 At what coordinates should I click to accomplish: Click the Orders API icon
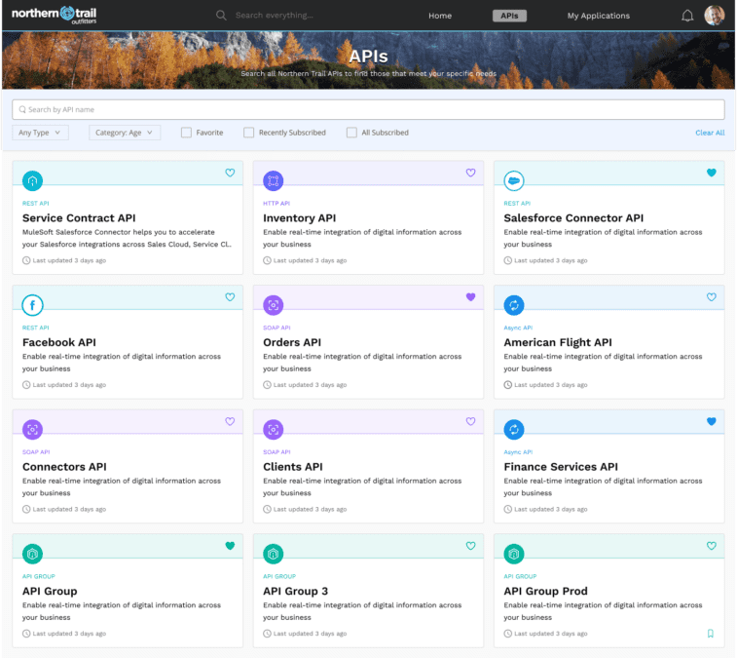click(273, 305)
